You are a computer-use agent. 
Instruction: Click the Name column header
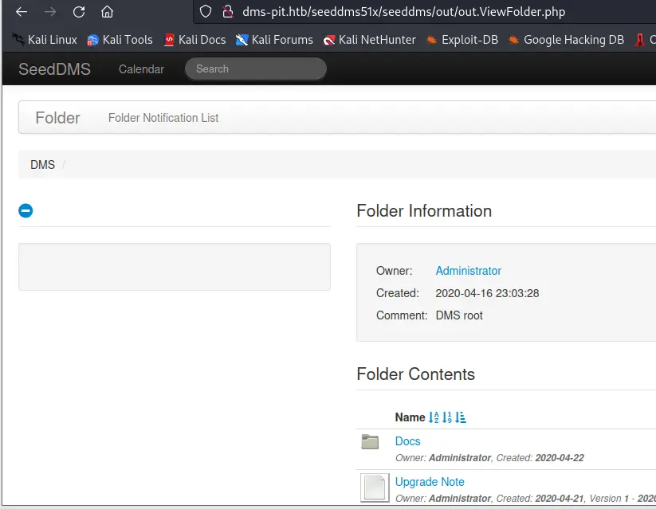[410, 417]
